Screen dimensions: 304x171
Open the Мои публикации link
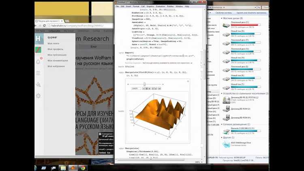click(57, 55)
